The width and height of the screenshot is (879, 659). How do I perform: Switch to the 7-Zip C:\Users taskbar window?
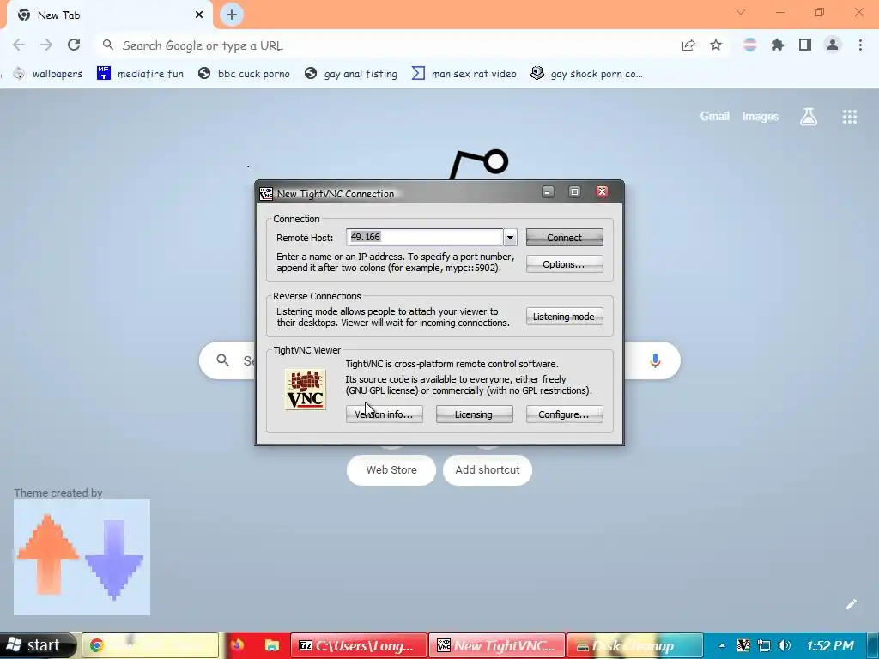(359, 645)
